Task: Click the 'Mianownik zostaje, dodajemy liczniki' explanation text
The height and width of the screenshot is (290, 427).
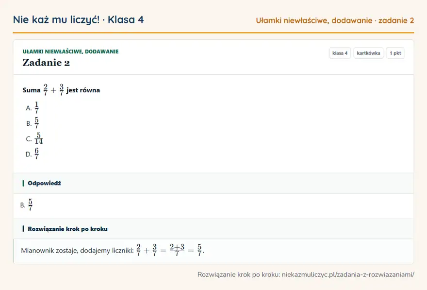Action: coord(77,251)
